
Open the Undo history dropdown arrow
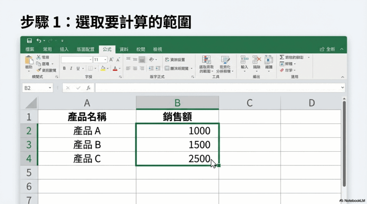[44, 41]
